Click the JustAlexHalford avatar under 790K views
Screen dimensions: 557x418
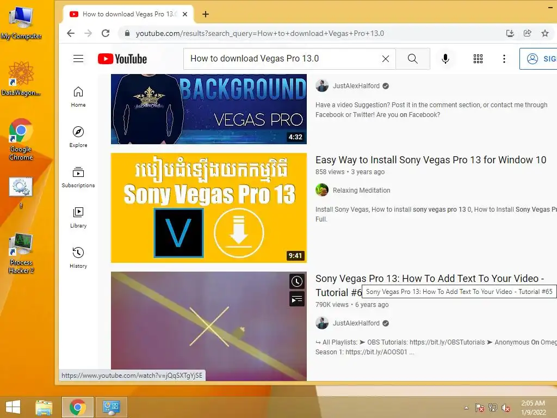(x=322, y=323)
